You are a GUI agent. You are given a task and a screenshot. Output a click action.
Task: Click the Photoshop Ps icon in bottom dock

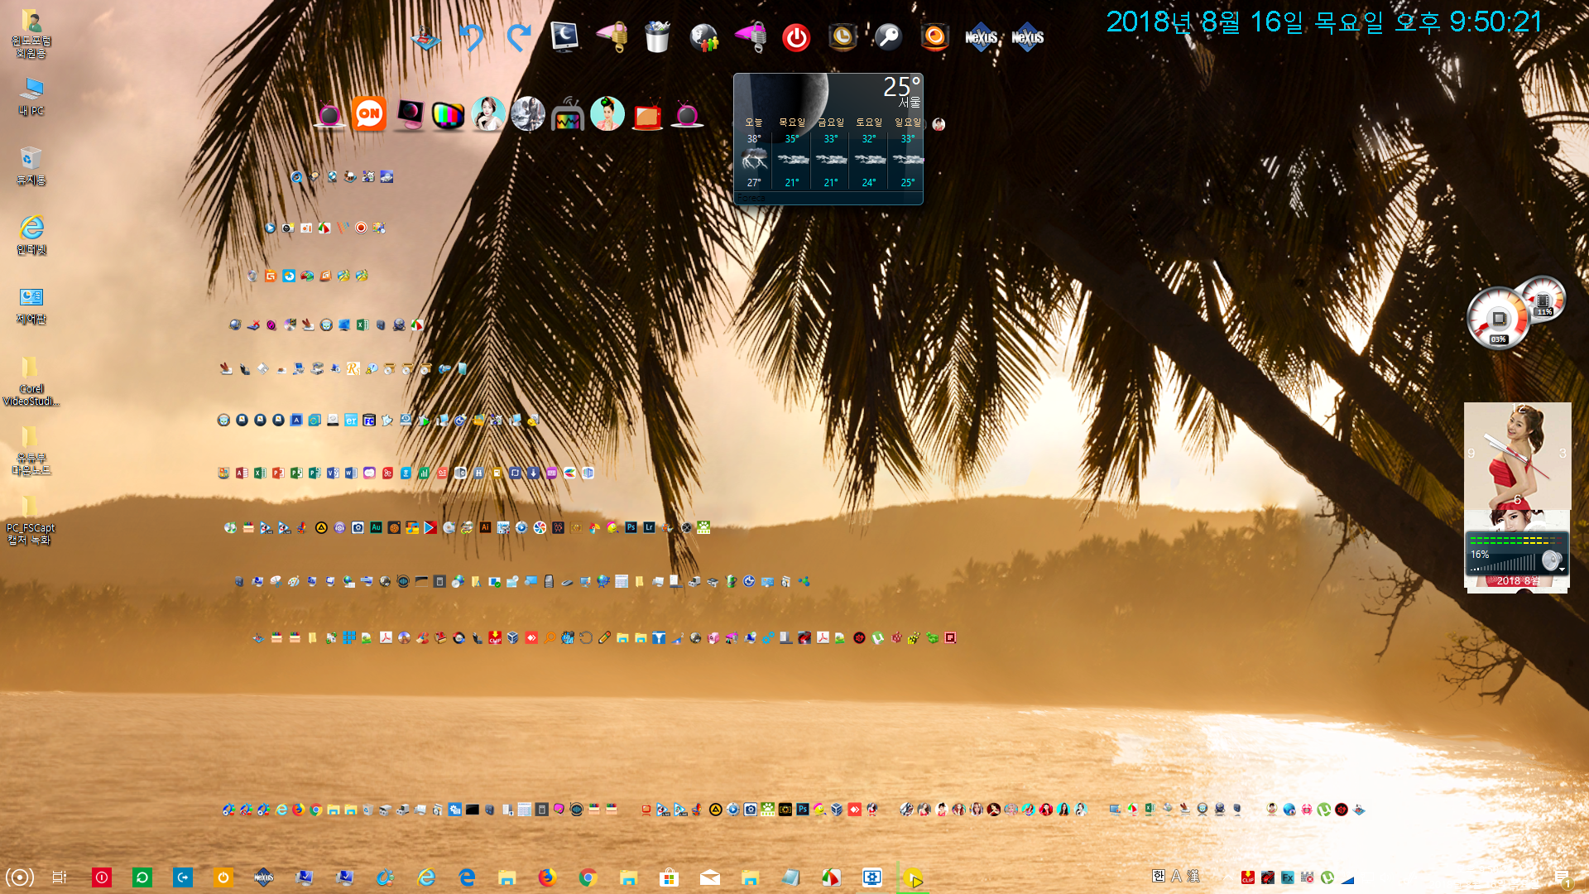[x=803, y=810]
